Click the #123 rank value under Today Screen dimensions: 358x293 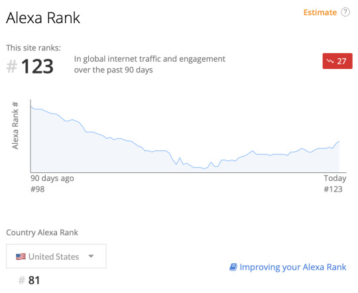tap(333, 189)
